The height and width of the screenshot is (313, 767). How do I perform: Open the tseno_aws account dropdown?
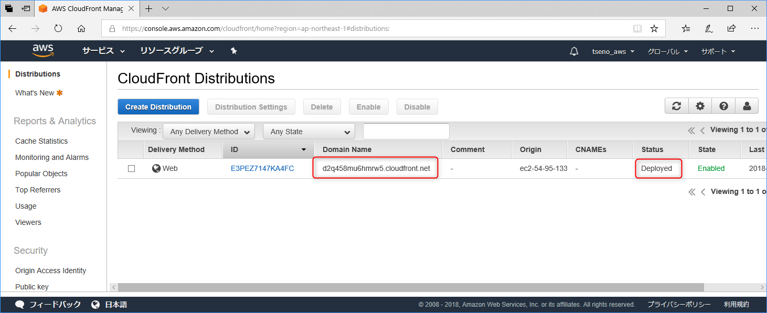[x=613, y=51]
